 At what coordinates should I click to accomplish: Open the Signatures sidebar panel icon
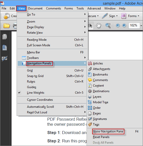pos(4,59)
